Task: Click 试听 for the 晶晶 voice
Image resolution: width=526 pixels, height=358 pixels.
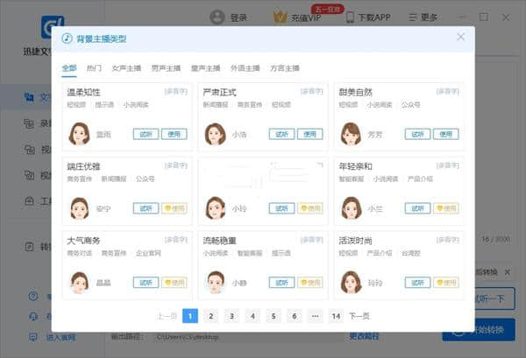Action: 146,282
